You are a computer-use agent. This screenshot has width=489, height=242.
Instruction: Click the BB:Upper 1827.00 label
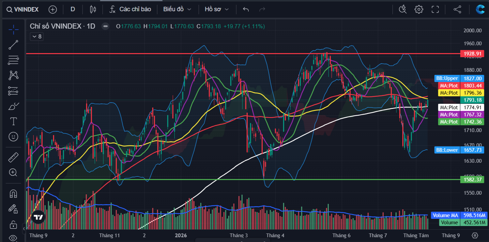coord(459,78)
